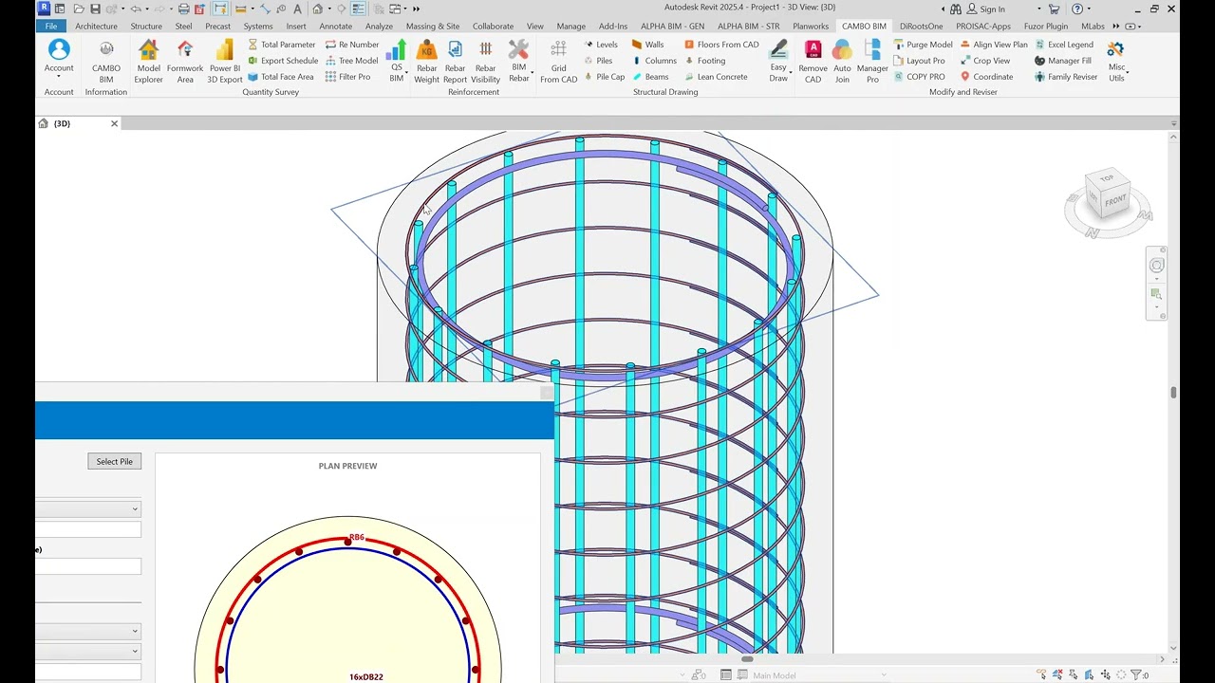1215x683 pixels.
Task: Switch to the Structure ribbon tab
Action: point(146,27)
